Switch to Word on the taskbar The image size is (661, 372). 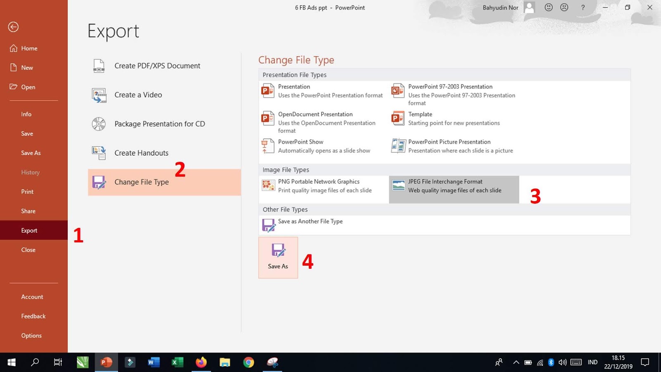(154, 362)
